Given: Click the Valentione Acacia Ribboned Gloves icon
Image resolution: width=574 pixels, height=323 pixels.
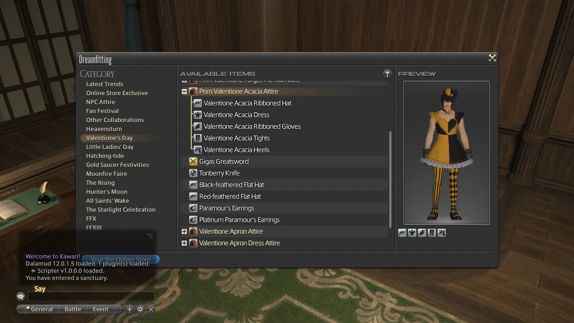Looking at the screenshot, I should pos(198,127).
